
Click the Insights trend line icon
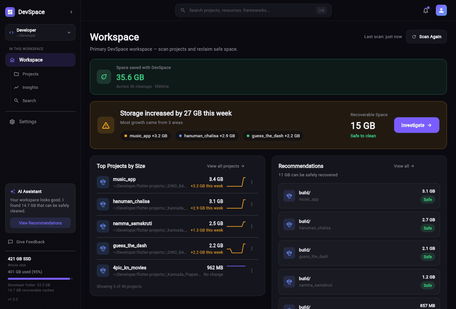tap(16, 87)
